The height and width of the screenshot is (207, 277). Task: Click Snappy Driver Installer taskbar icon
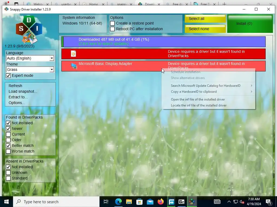(x=192, y=202)
